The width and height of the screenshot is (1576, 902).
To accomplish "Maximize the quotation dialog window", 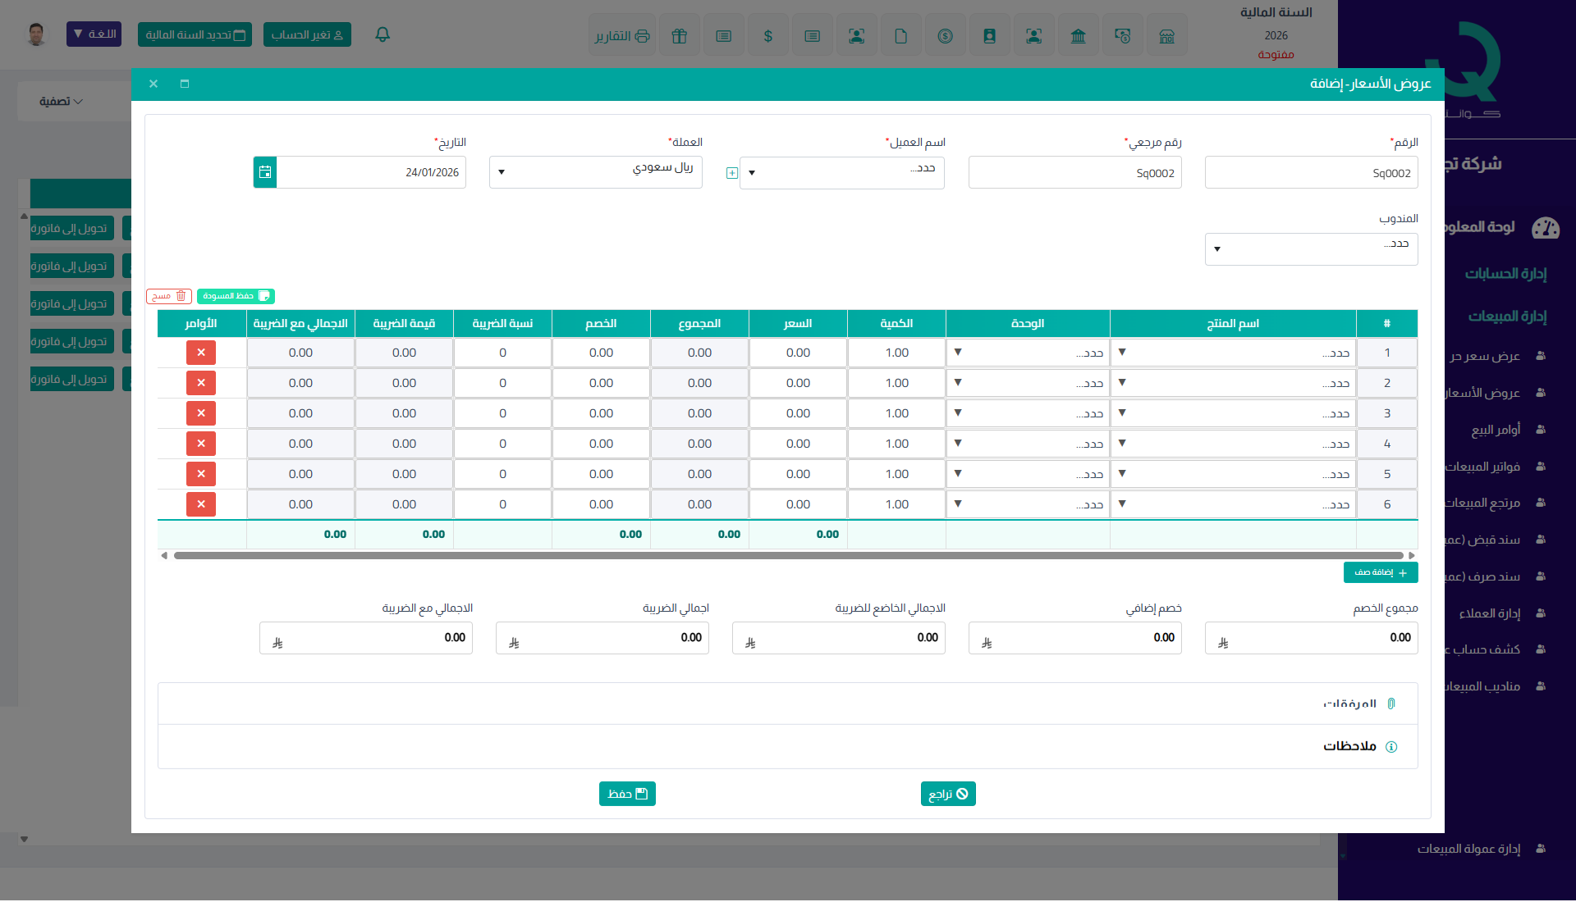I will (x=185, y=84).
